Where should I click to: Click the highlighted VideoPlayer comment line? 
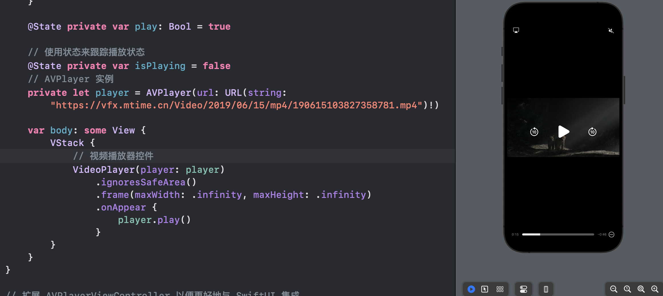[x=114, y=156]
